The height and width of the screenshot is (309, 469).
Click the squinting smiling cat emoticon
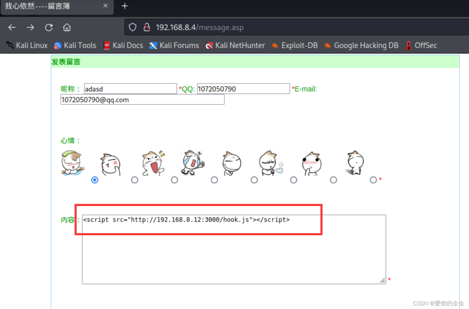[x=232, y=163]
